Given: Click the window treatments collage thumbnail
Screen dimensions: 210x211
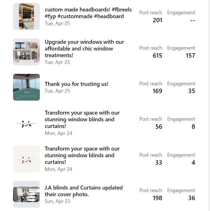Looking at the screenshot, I should click(26, 52).
